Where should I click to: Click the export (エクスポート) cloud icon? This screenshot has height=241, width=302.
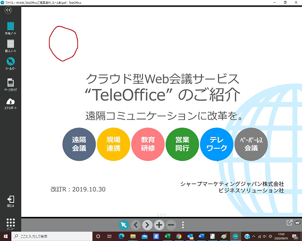(10, 104)
